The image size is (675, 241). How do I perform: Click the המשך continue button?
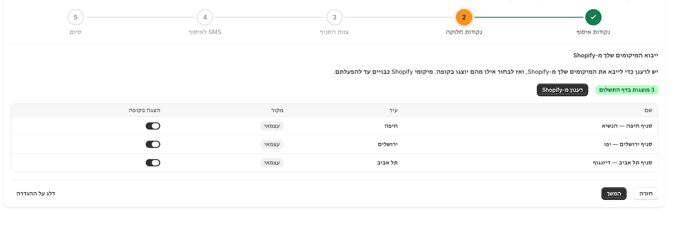click(x=614, y=193)
